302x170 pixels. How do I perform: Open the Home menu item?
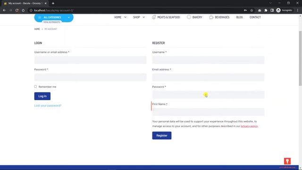coord(118,17)
